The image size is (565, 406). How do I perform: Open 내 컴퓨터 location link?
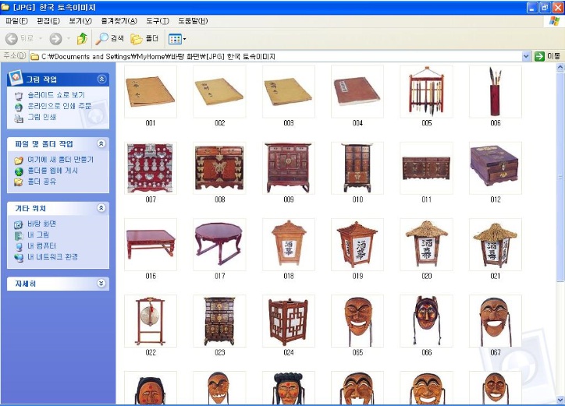point(42,245)
